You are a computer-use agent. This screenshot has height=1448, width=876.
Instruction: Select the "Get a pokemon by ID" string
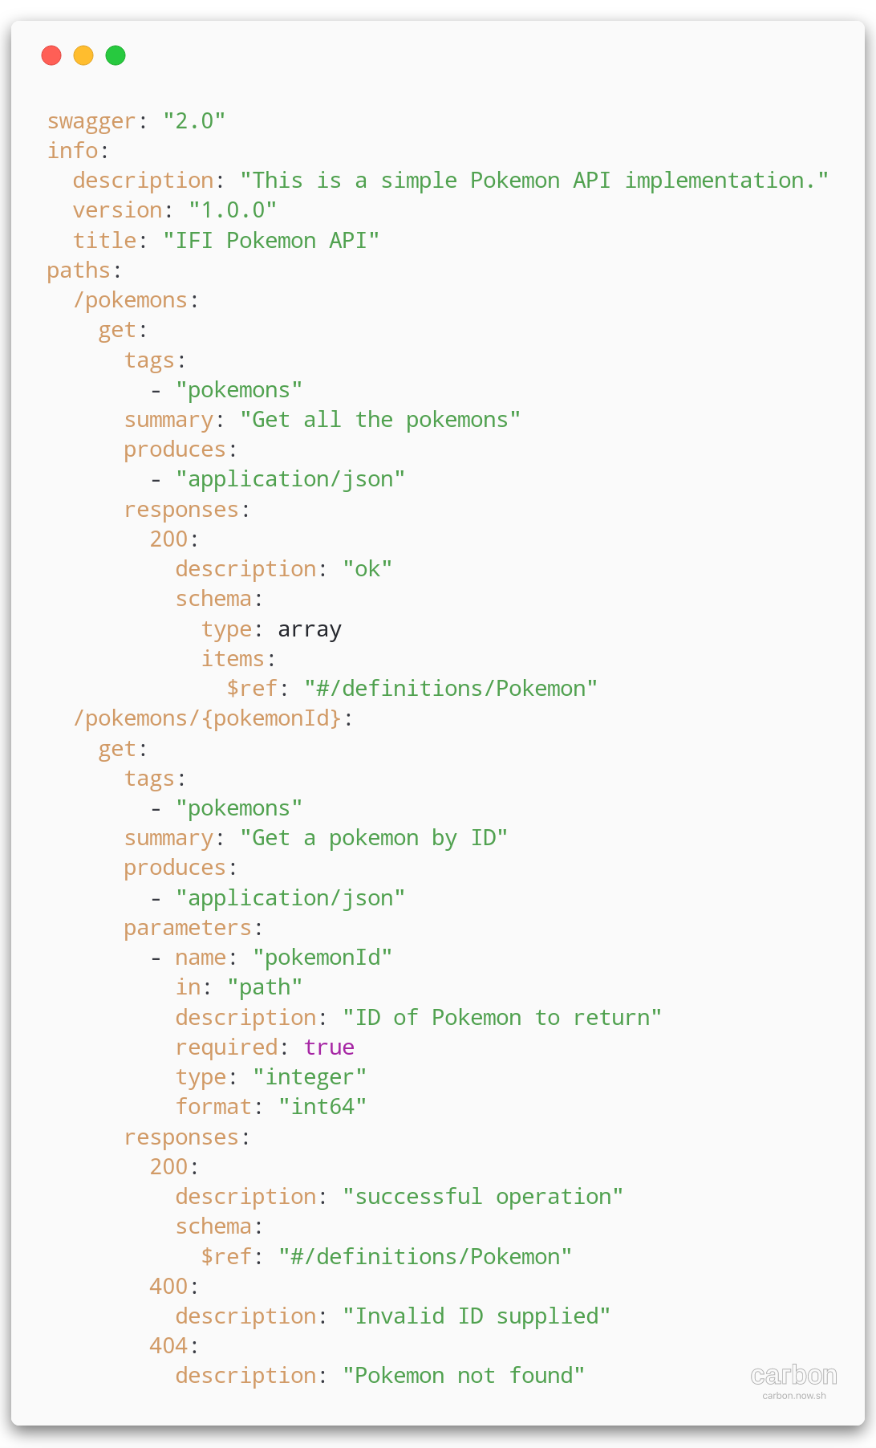coord(374,838)
